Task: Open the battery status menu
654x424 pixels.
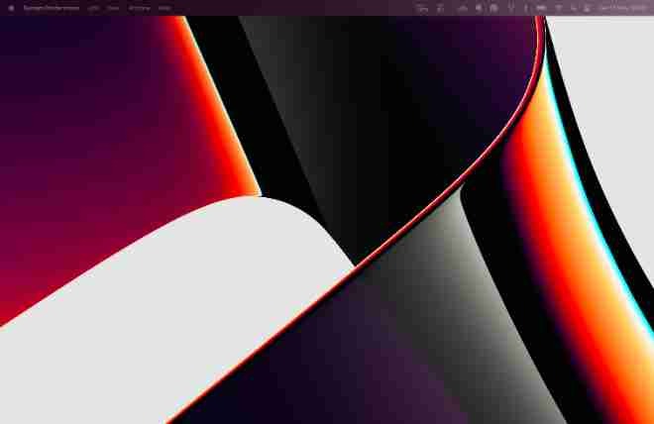Action: (x=540, y=8)
